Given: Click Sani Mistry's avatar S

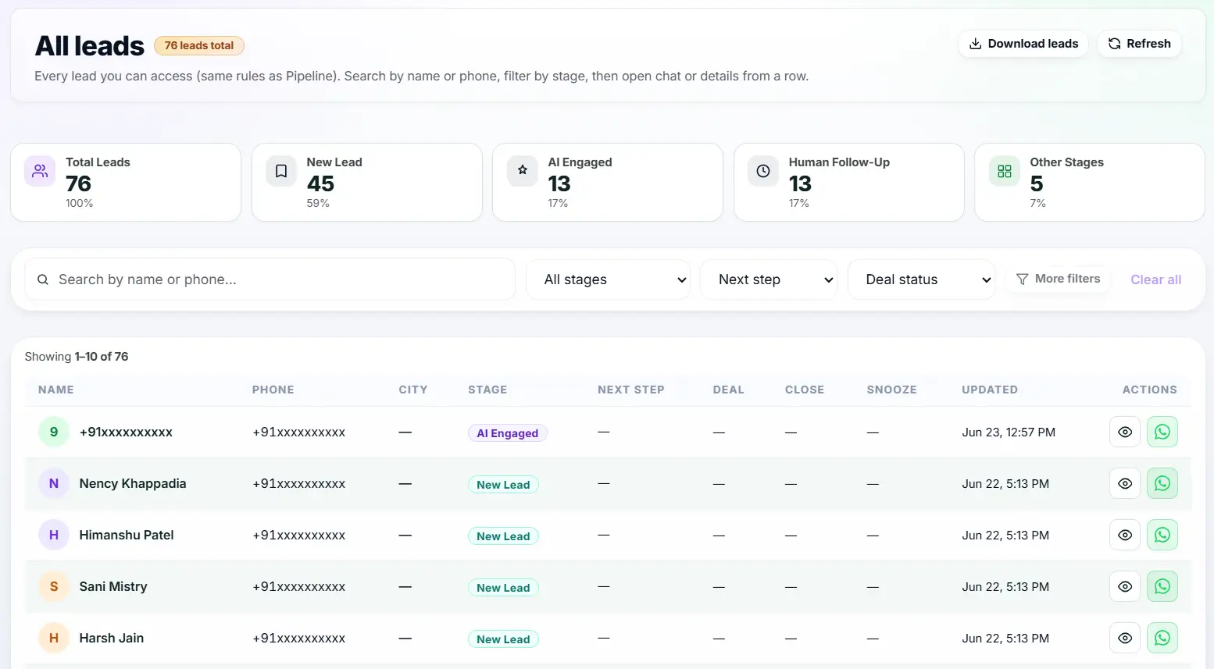Looking at the screenshot, I should pyautogui.click(x=54, y=586).
